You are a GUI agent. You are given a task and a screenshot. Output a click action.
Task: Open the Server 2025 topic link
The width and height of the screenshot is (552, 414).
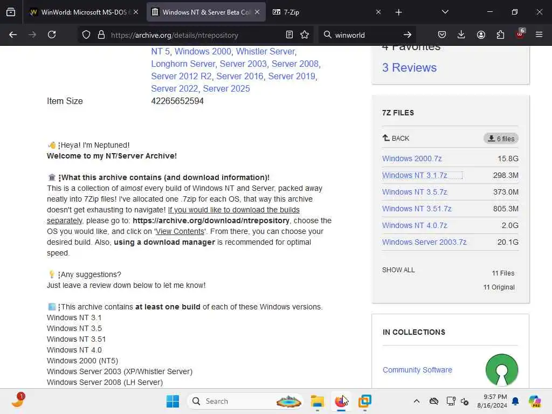tap(226, 88)
